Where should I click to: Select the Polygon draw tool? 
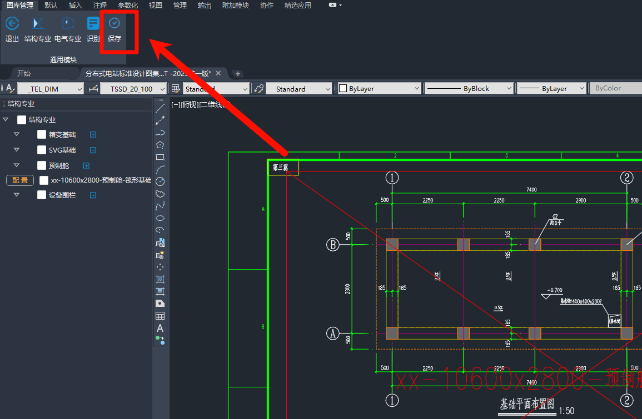(x=160, y=145)
